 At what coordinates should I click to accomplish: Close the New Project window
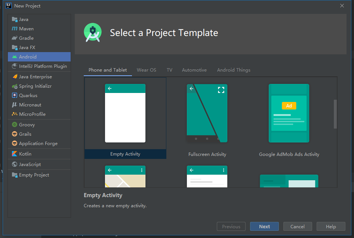click(342, 6)
